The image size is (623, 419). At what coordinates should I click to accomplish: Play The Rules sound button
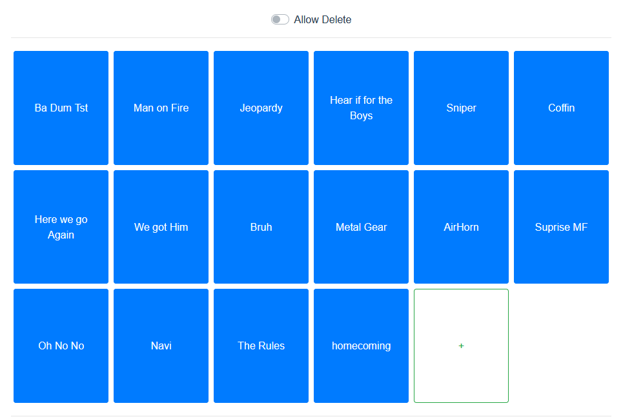point(261,346)
